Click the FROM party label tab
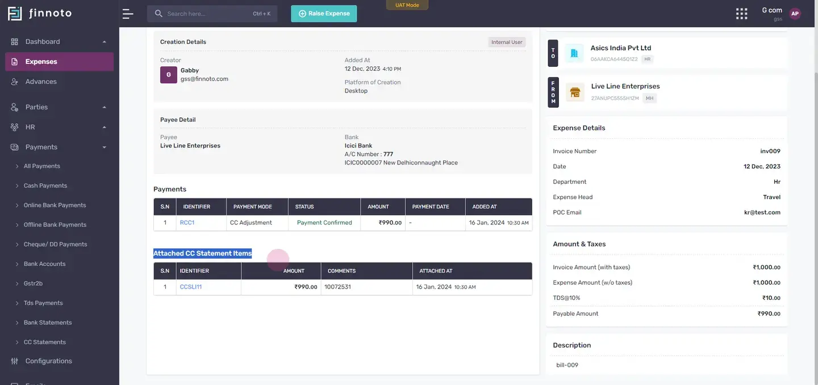The height and width of the screenshot is (385, 818). click(x=553, y=92)
